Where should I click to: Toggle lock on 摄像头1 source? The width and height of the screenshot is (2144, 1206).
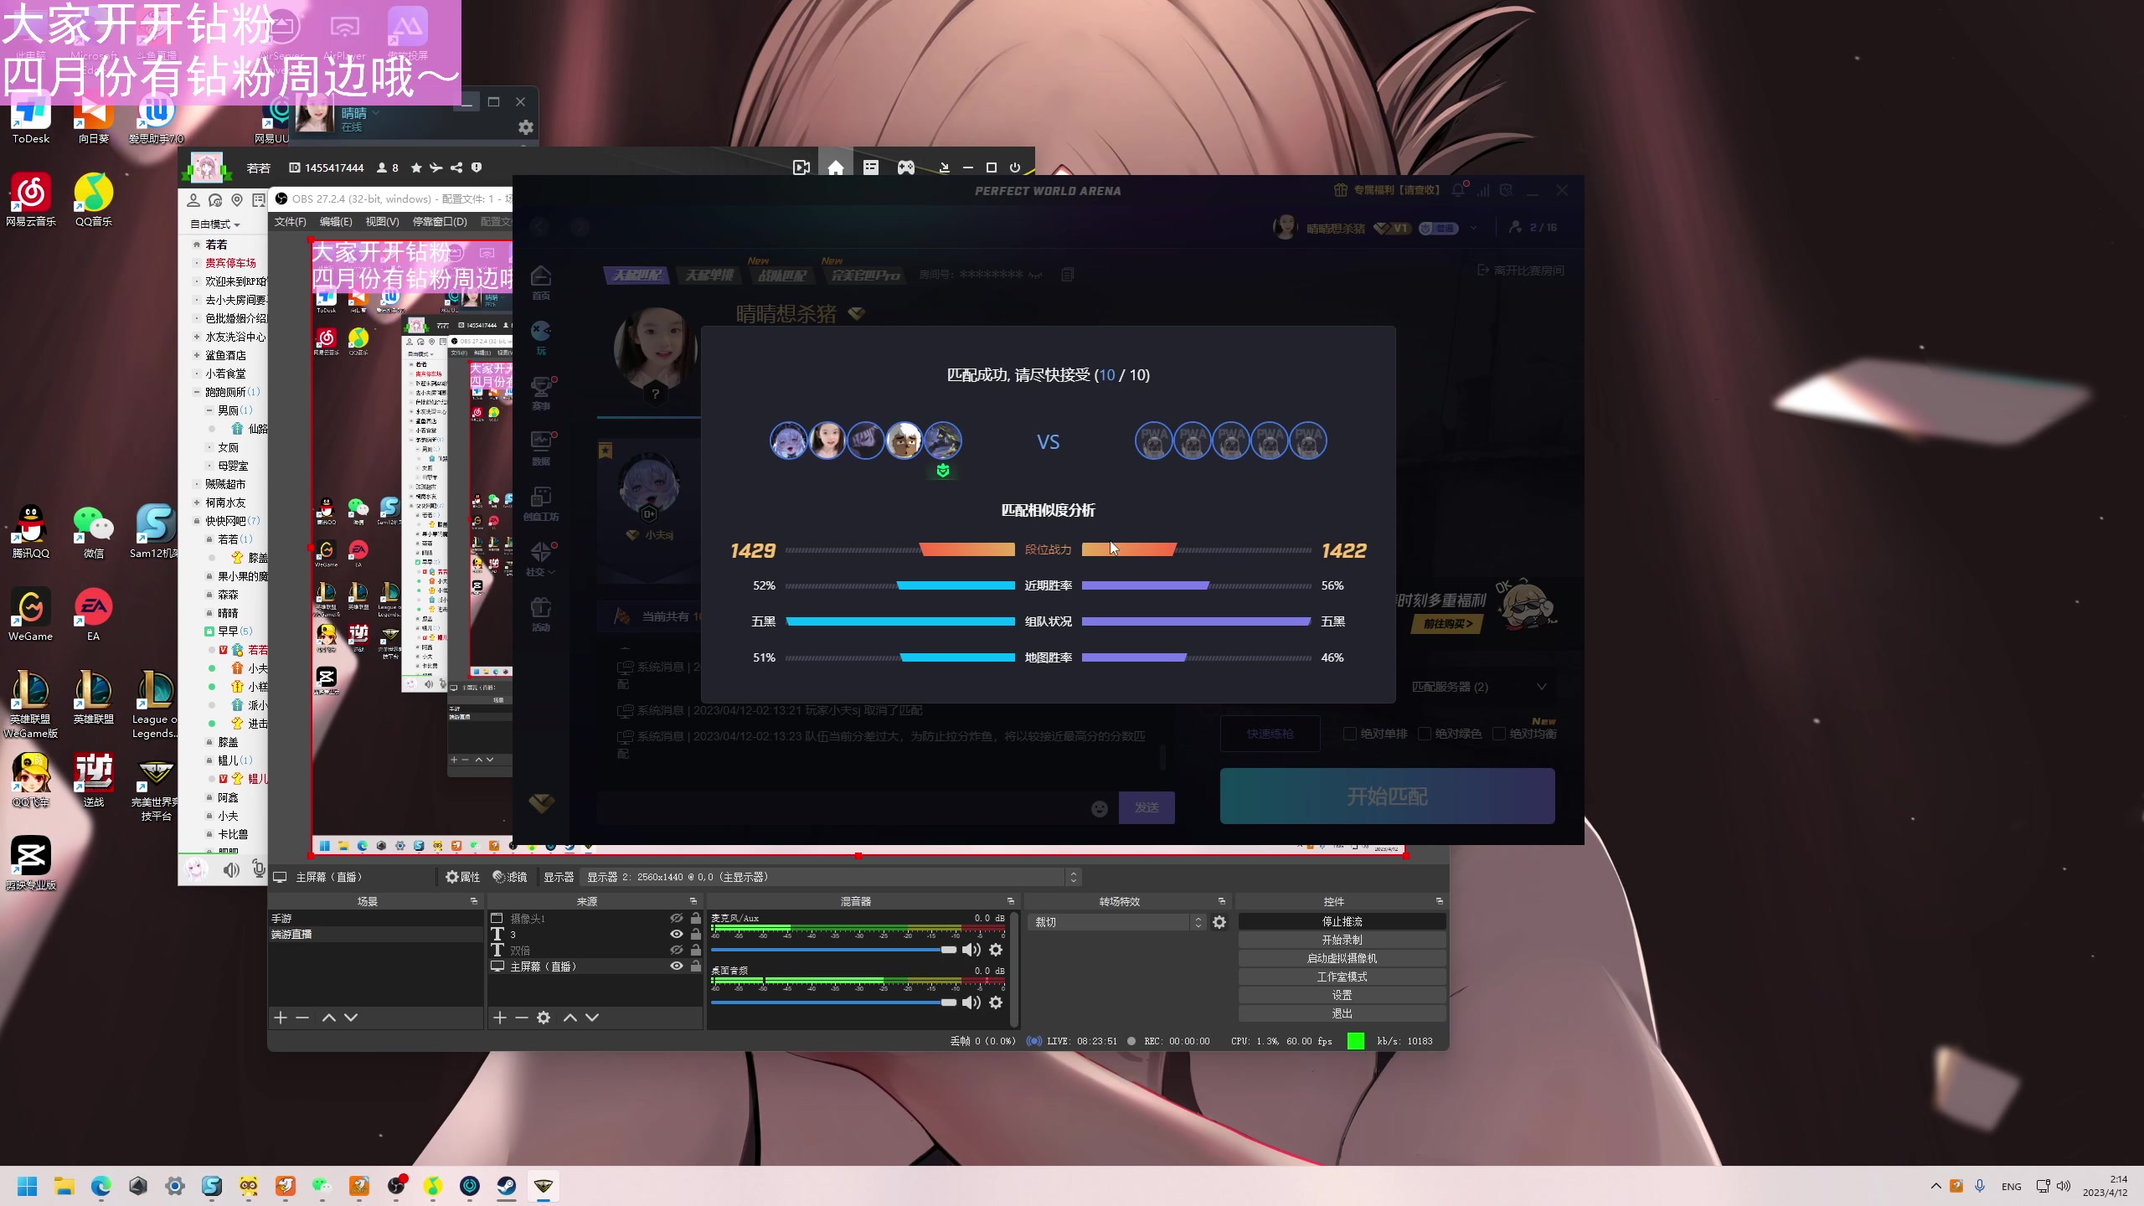tap(695, 919)
